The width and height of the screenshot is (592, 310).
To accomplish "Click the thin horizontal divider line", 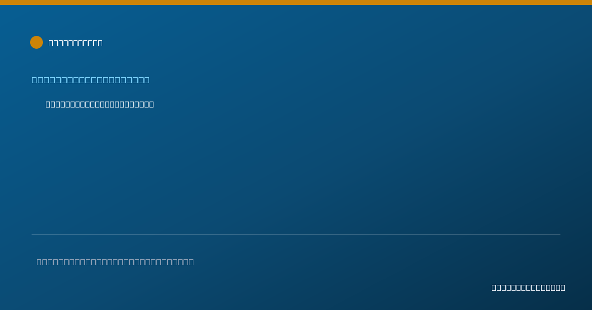I will pos(296,234).
